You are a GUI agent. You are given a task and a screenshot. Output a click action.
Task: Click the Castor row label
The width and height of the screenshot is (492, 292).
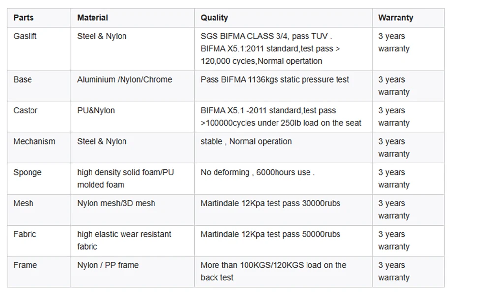pos(25,111)
